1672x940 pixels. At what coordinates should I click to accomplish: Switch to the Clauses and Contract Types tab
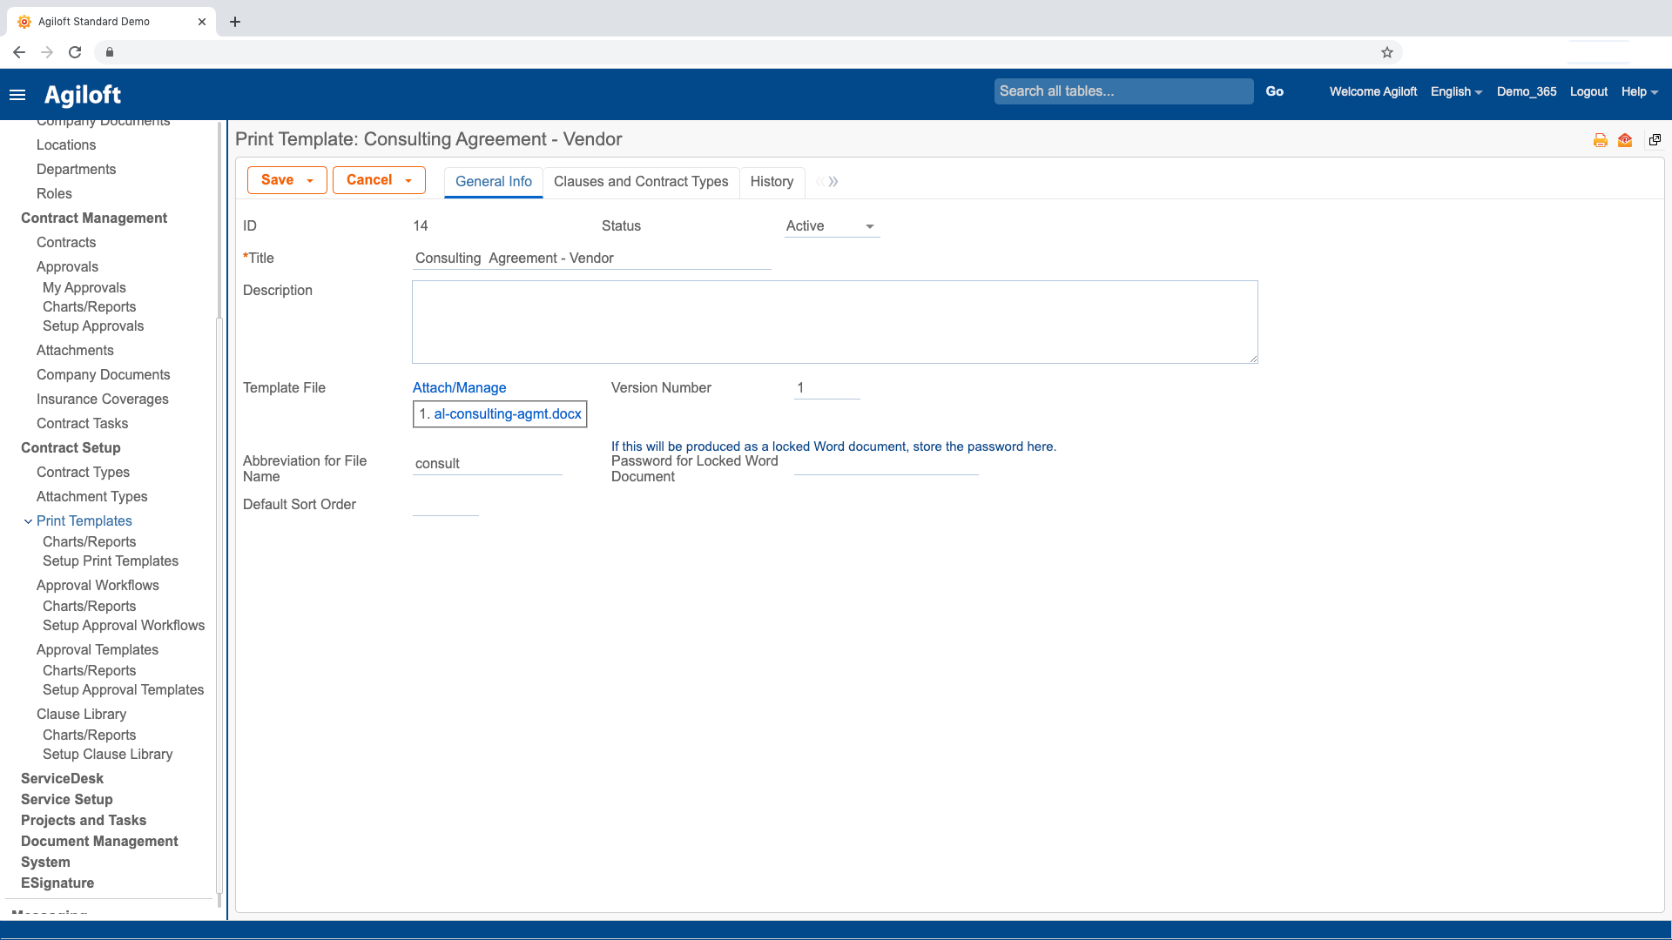[x=641, y=181]
